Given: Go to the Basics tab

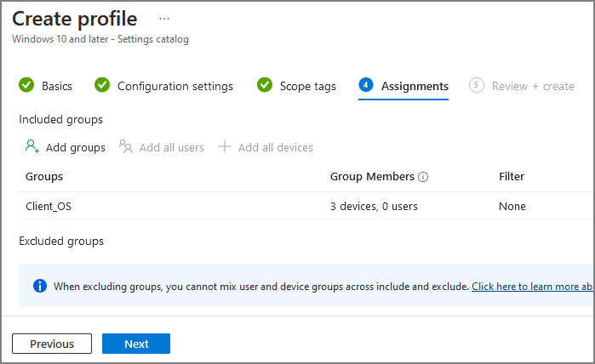Looking at the screenshot, I should (57, 86).
